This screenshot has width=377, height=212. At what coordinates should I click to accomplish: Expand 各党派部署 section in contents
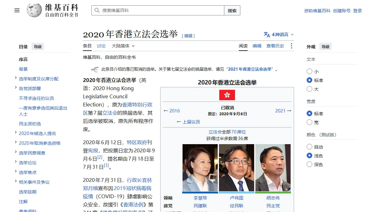tap(16, 88)
